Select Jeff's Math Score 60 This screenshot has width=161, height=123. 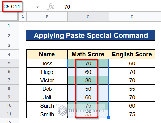(88, 97)
